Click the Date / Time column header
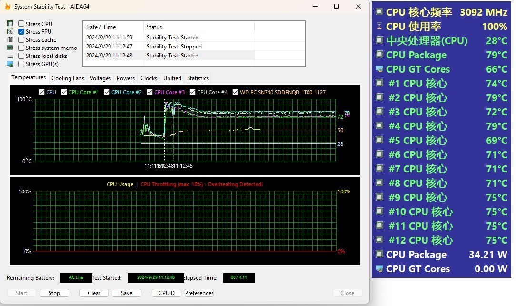This screenshot has width=516, height=306. pyautogui.click(x=113, y=27)
